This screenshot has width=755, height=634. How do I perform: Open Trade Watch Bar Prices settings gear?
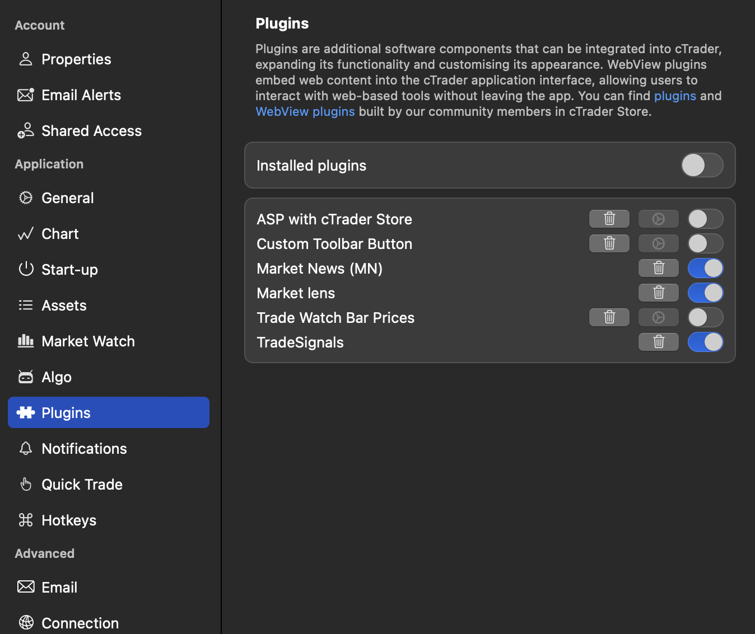tap(658, 317)
